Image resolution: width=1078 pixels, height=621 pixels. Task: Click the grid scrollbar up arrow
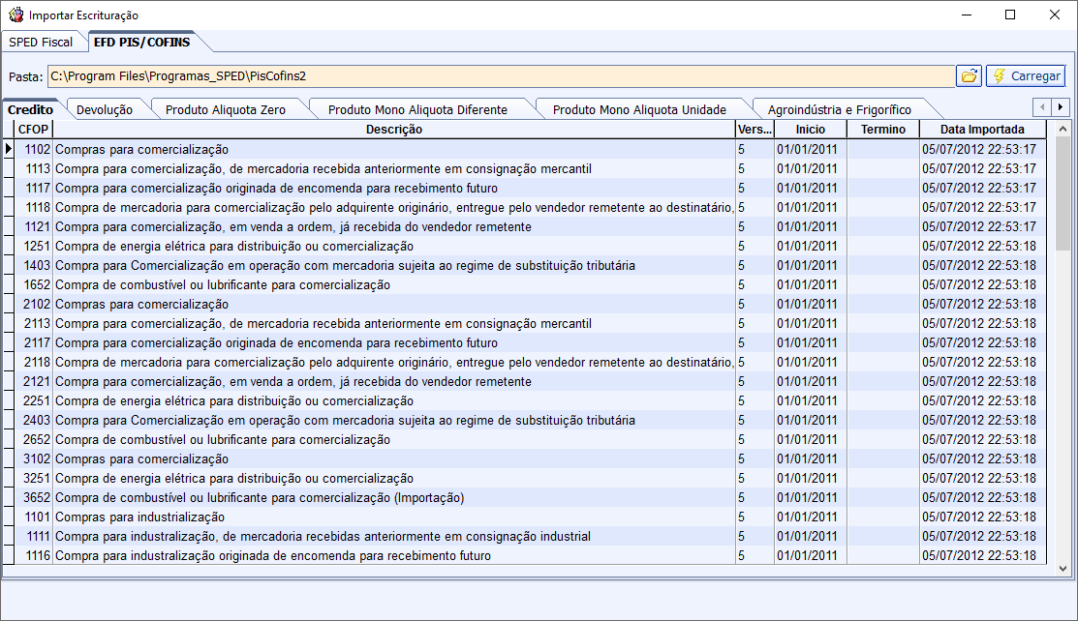coord(1063,129)
